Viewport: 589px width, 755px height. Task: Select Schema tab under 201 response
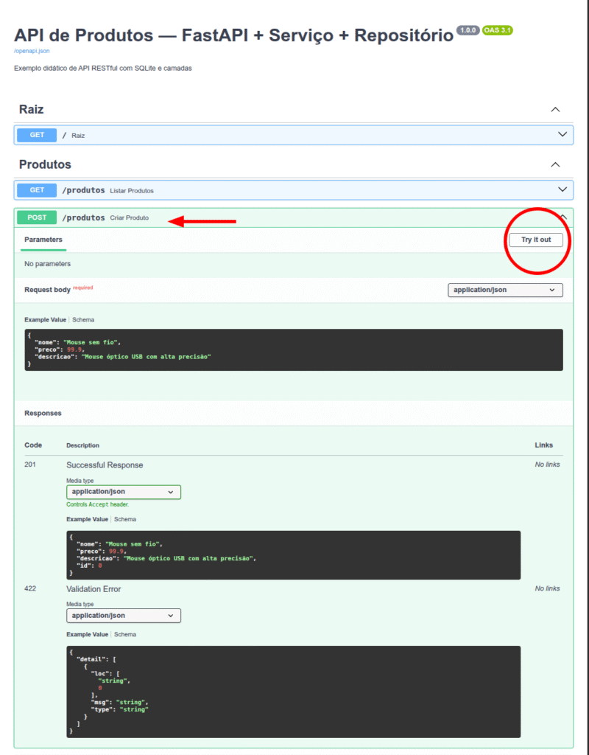click(x=124, y=519)
